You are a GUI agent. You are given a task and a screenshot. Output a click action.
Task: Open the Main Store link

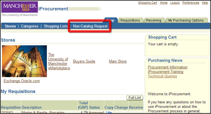pyautogui.click(x=118, y=61)
